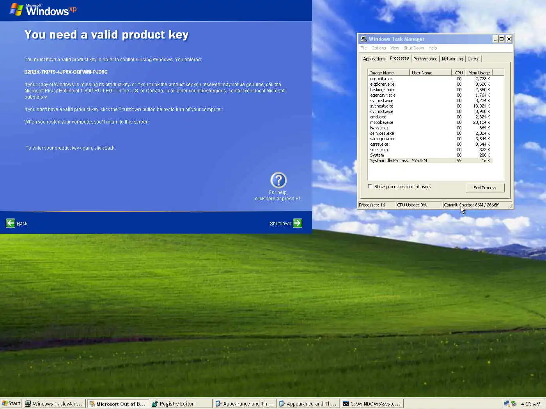This screenshot has width=546, height=409.
Task: Select smss.exe in process list
Action: [430, 150]
